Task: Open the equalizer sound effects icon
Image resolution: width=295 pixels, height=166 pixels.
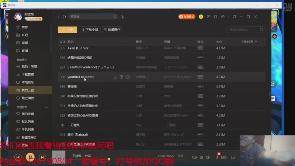Action: [x=216, y=158]
